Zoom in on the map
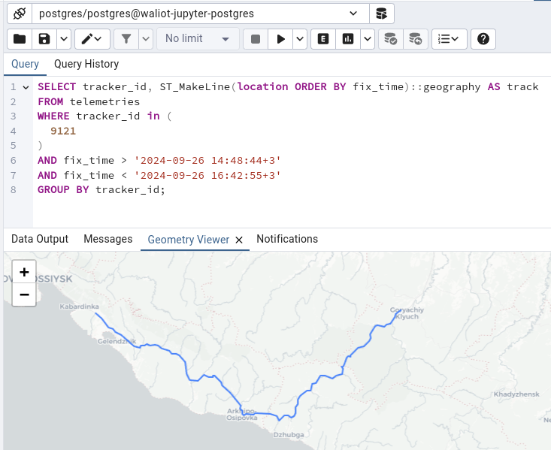The width and height of the screenshot is (551, 450). click(x=24, y=272)
